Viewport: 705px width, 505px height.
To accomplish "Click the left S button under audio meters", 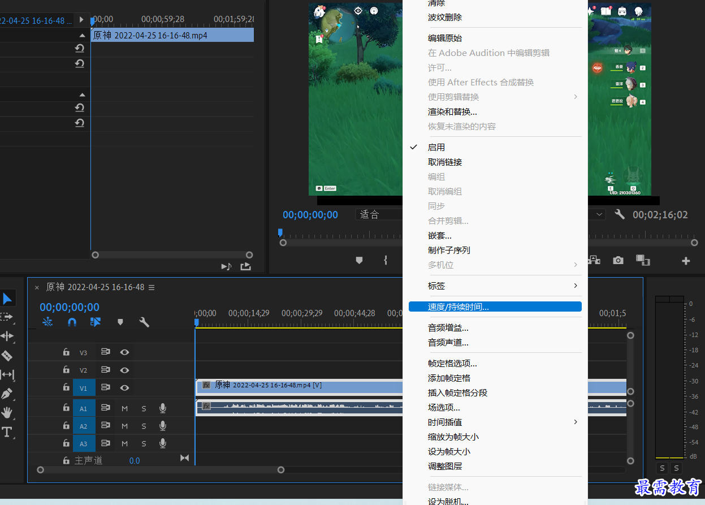I will point(662,468).
